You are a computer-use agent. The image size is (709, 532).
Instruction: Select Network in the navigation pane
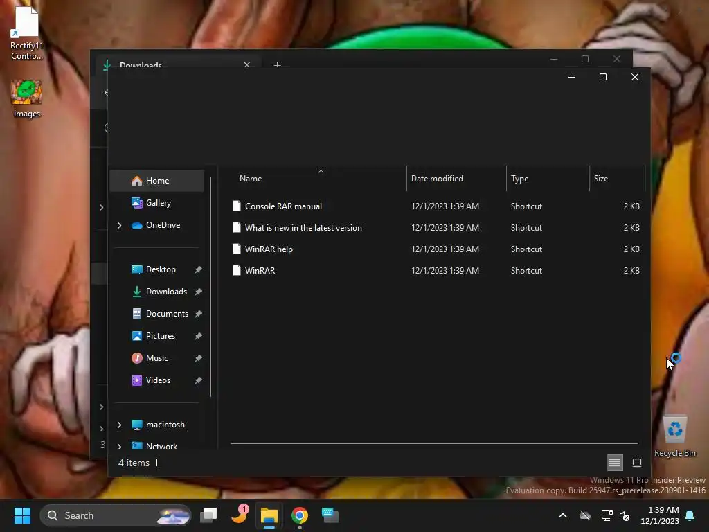(161, 445)
